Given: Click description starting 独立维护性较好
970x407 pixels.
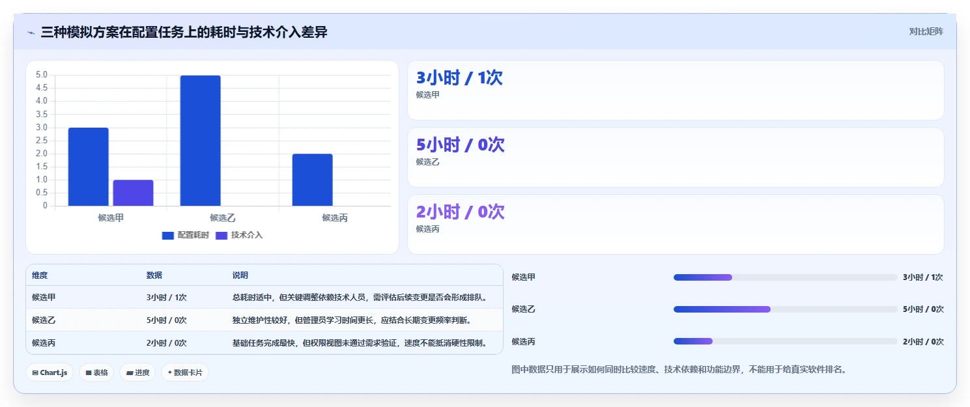Looking at the screenshot, I should (x=352, y=320).
